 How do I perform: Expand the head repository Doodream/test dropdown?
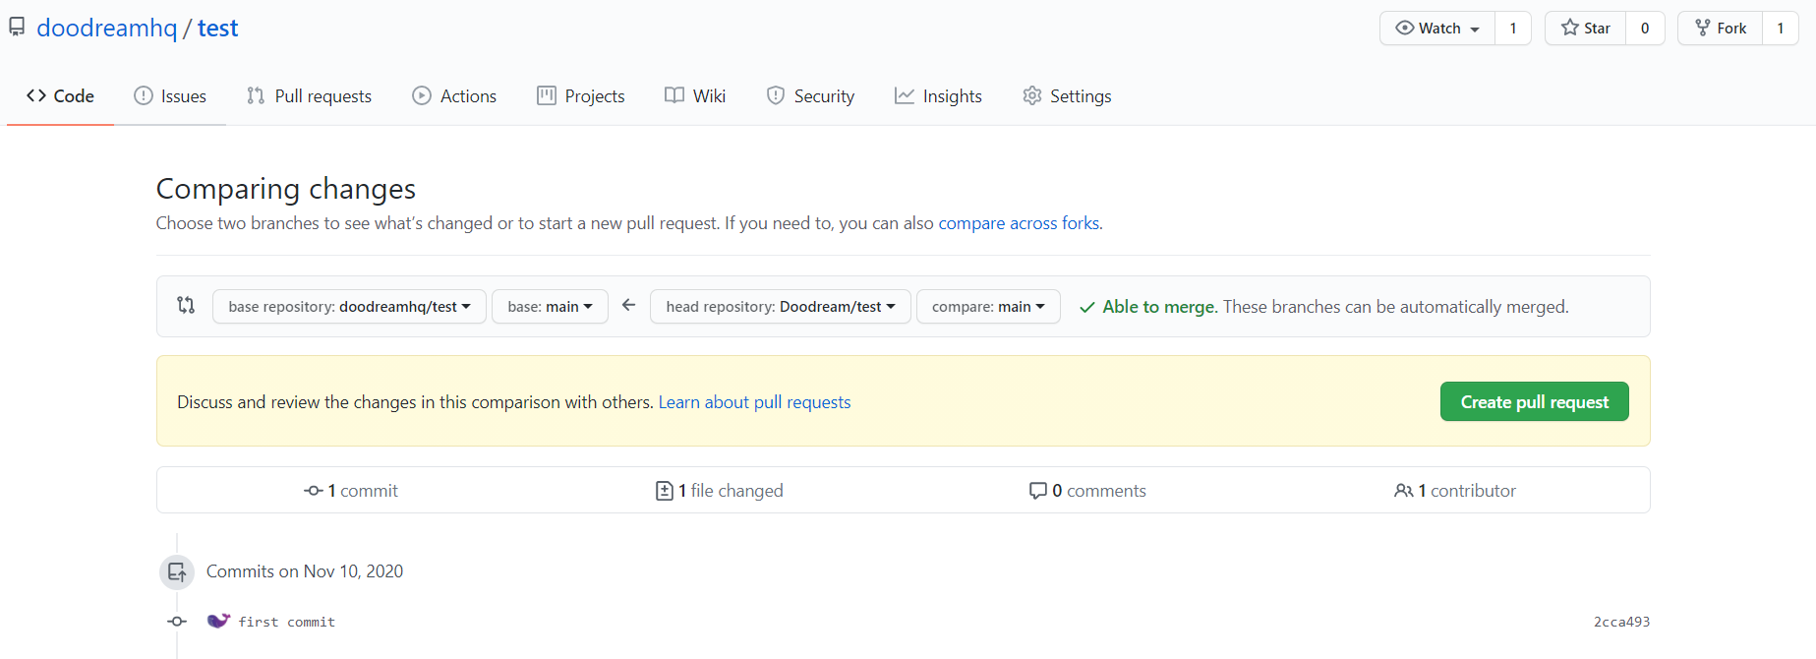point(780,307)
